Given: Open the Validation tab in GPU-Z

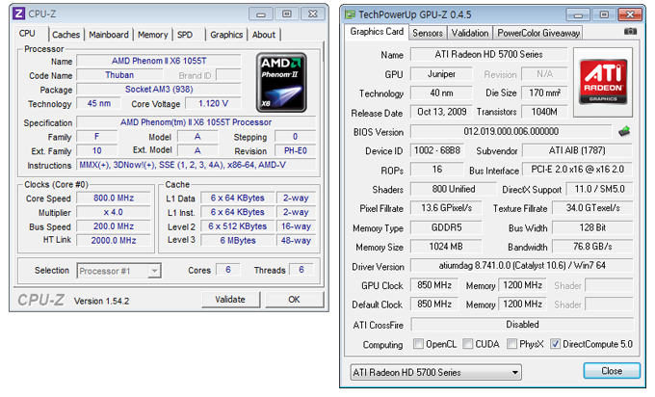Looking at the screenshot, I should (470, 33).
